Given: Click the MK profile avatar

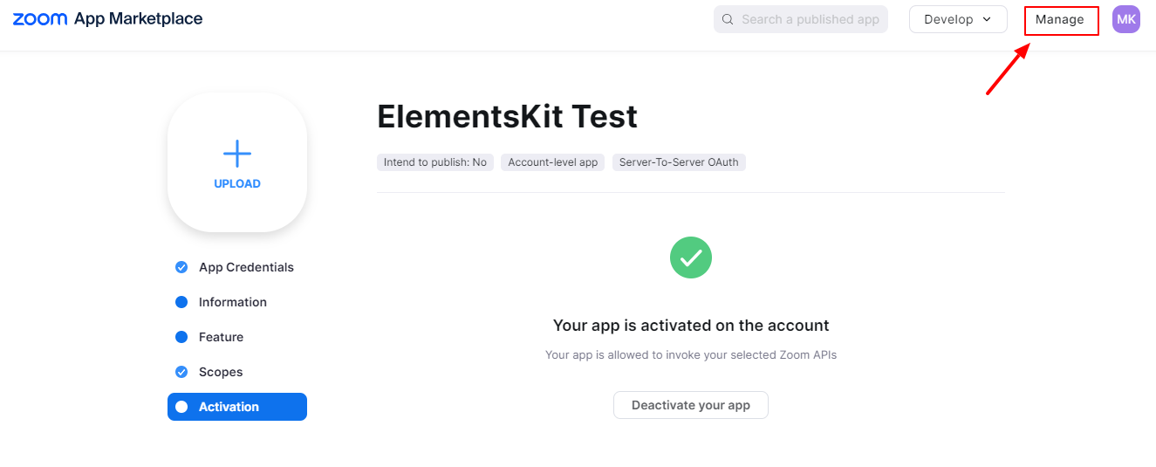Looking at the screenshot, I should pyautogui.click(x=1125, y=19).
